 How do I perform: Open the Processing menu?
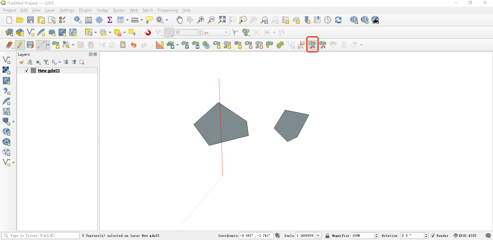[168, 10]
